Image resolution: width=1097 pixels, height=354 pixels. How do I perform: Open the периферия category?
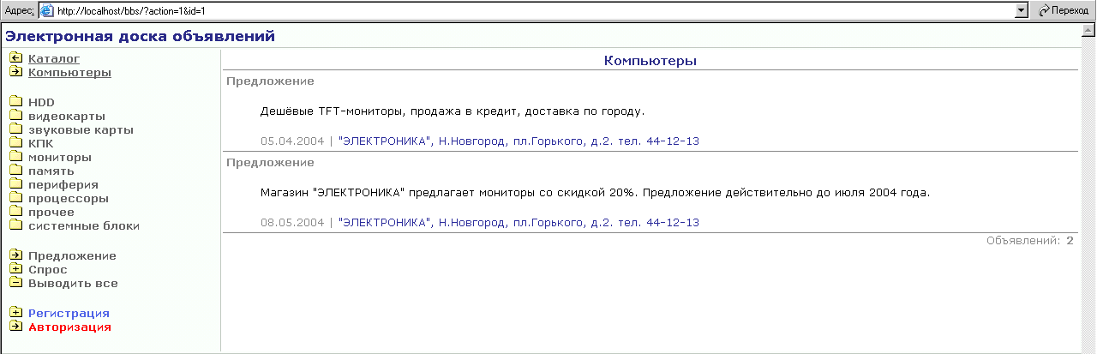click(63, 185)
